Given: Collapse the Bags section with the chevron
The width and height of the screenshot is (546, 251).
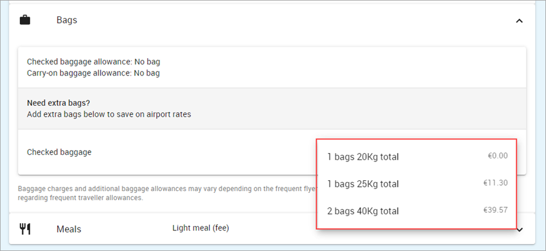Looking at the screenshot, I should pos(519,21).
